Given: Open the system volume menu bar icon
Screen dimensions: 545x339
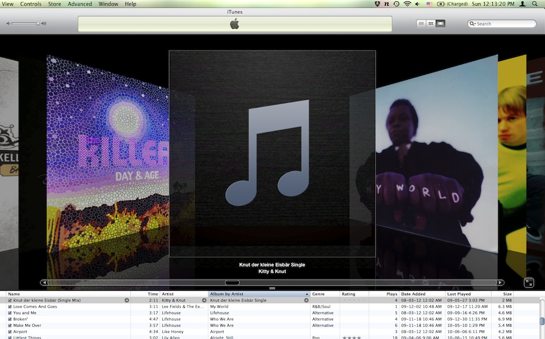Looking at the screenshot, I should [417, 4].
